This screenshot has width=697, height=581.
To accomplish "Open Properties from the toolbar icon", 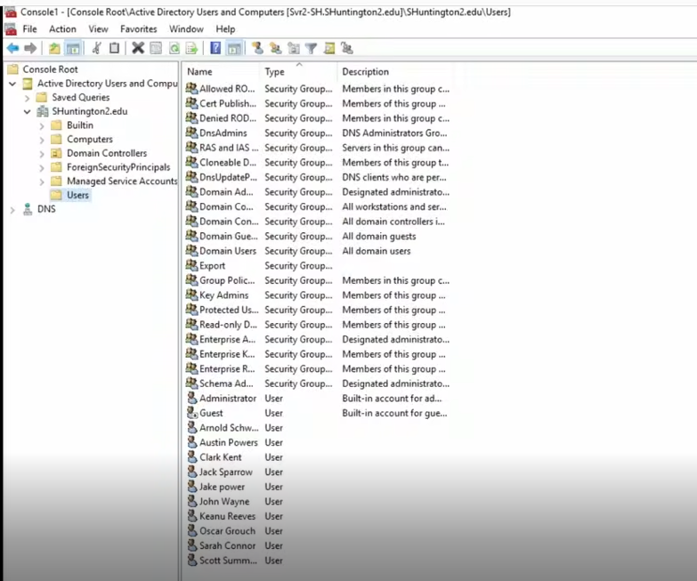I will pyautogui.click(x=156, y=48).
